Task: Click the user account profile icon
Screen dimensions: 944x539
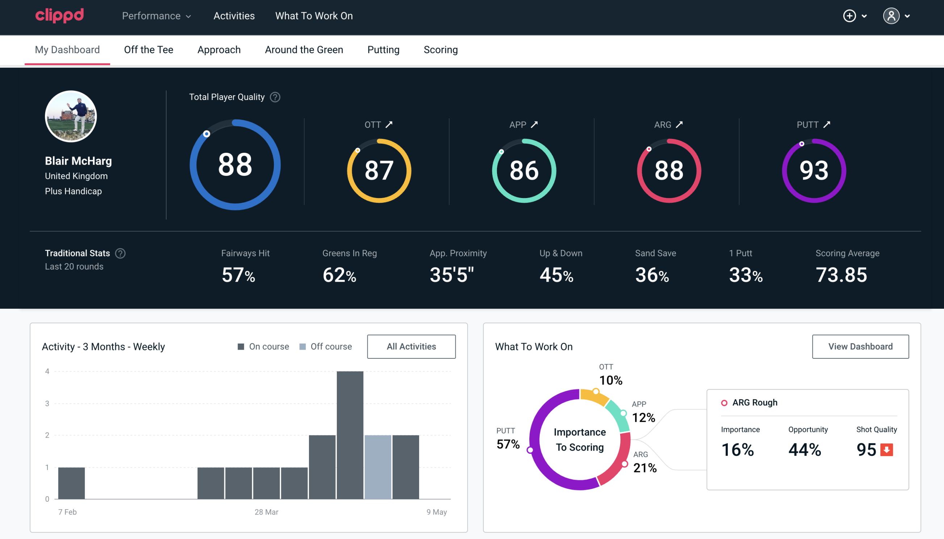Action: 891,16
